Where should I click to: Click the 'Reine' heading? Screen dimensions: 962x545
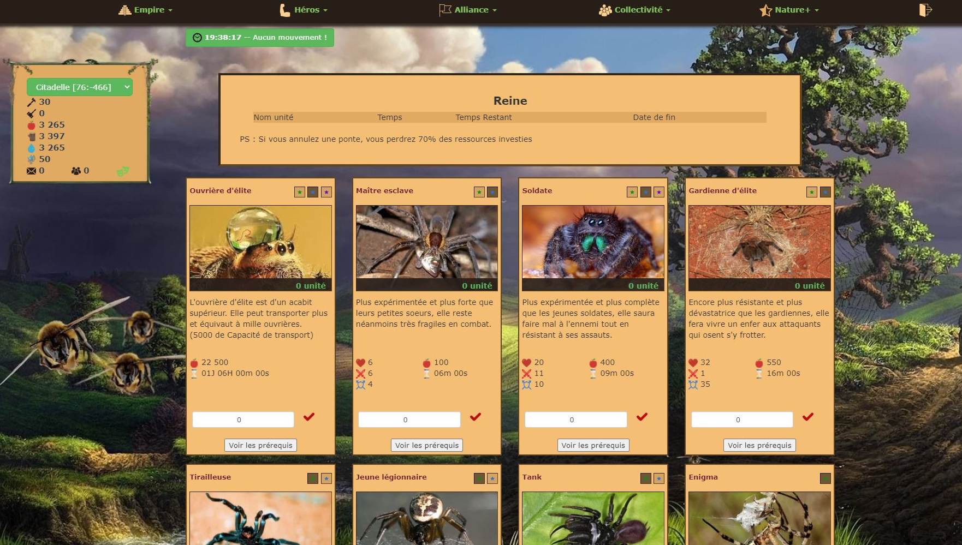tap(510, 101)
